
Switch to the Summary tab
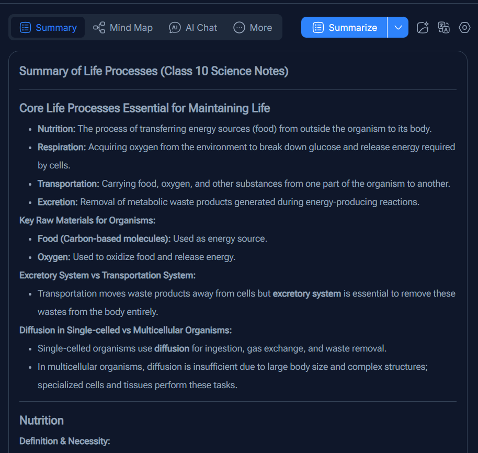[48, 27]
